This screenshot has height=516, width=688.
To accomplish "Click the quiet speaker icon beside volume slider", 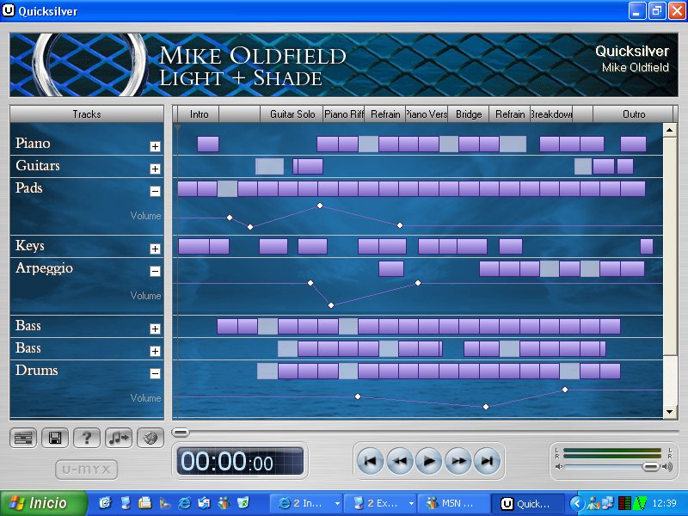I will tap(558, 466).
